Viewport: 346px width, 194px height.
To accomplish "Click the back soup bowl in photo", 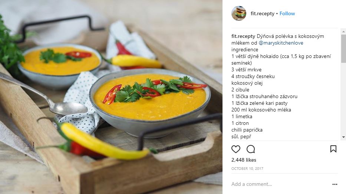I will (x=60, y=66).
